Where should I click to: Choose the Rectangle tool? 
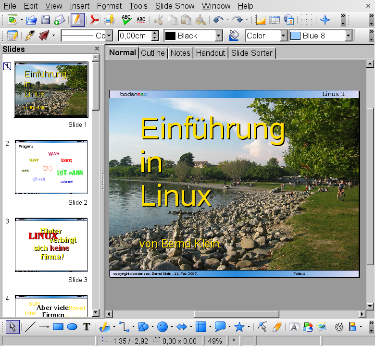58,327
